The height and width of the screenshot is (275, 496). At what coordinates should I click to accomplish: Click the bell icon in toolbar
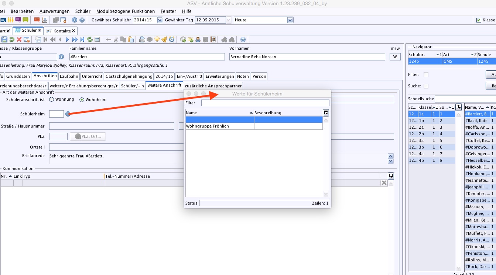pyautogui.click(x=164, y=39)
